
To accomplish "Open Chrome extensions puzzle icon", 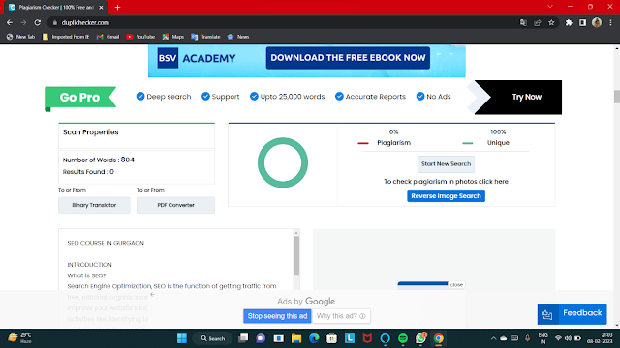I will [x=569, y=23].
